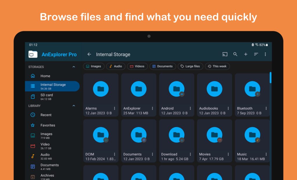Select the Recent clock icon in sidebar

32,115
